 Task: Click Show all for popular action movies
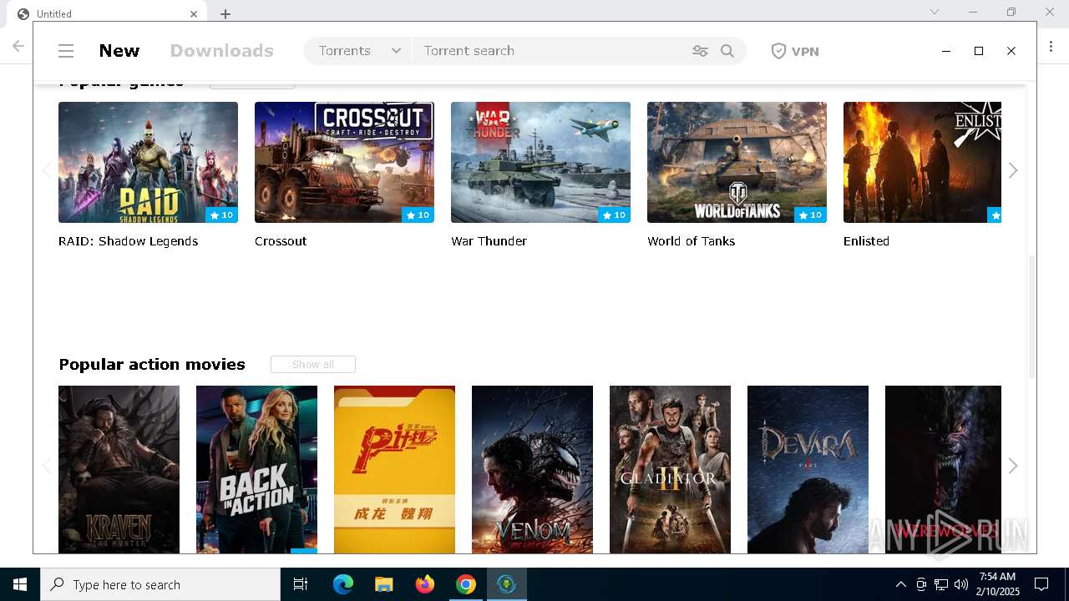[313, 365]
